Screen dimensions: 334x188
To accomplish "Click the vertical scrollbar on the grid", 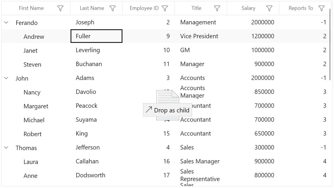I will coord(330,45).
